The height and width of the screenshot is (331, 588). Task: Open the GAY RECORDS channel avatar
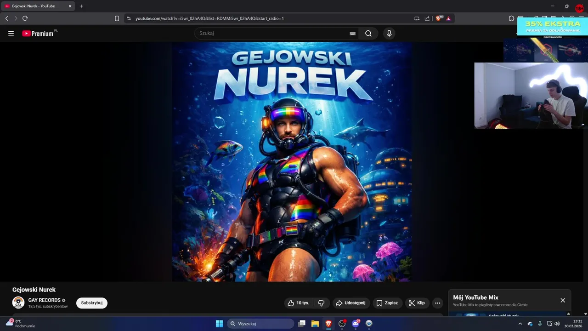(18, 302)
